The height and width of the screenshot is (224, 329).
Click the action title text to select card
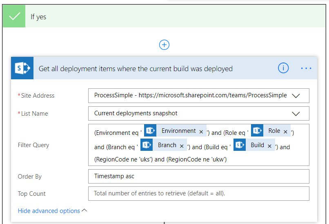136,69
